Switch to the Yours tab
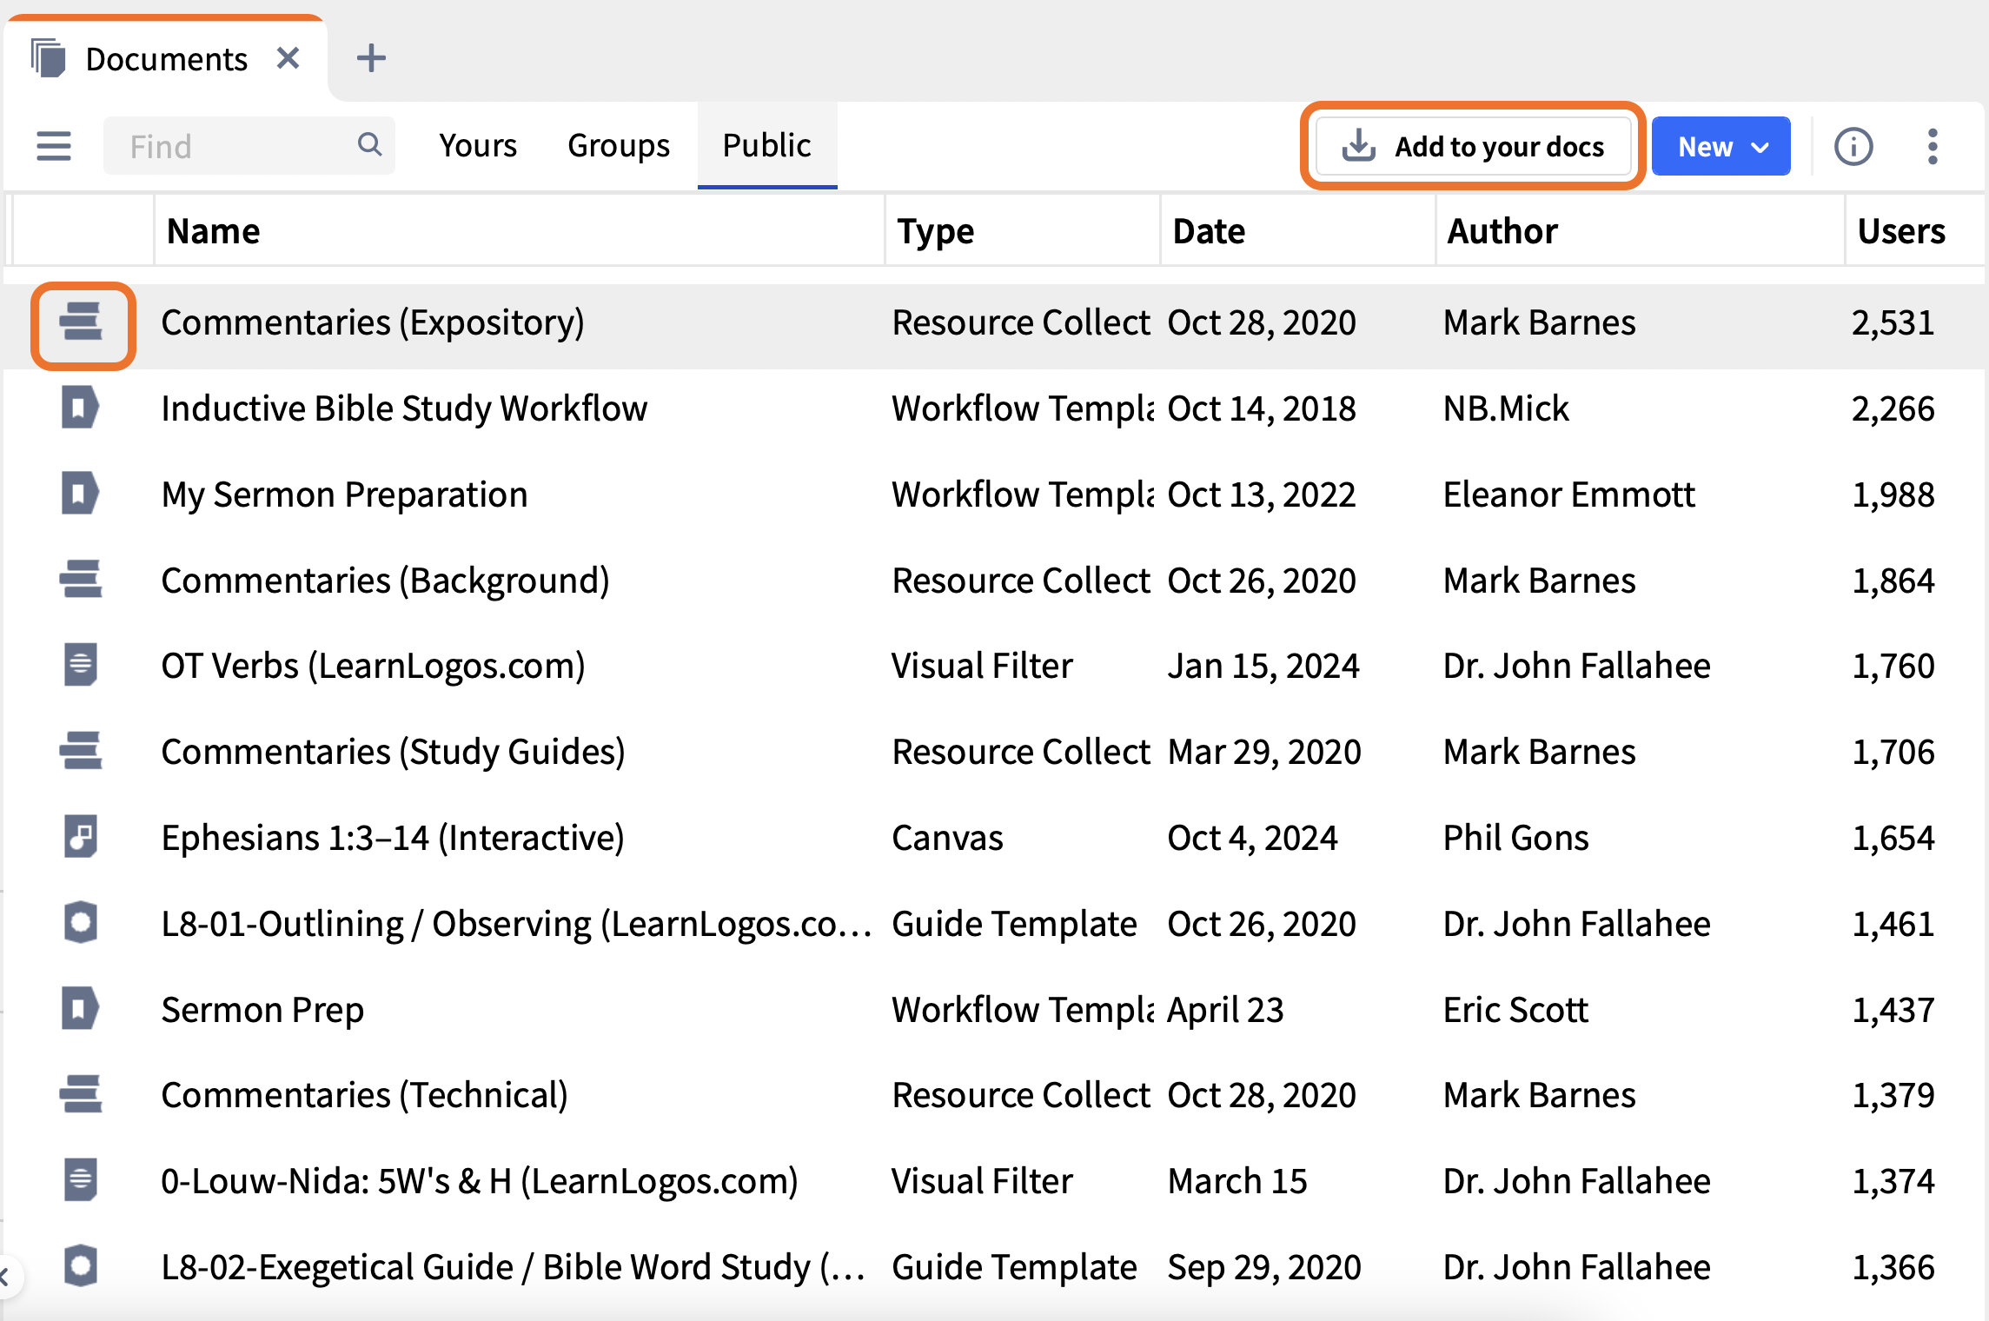 click(478, 145)
